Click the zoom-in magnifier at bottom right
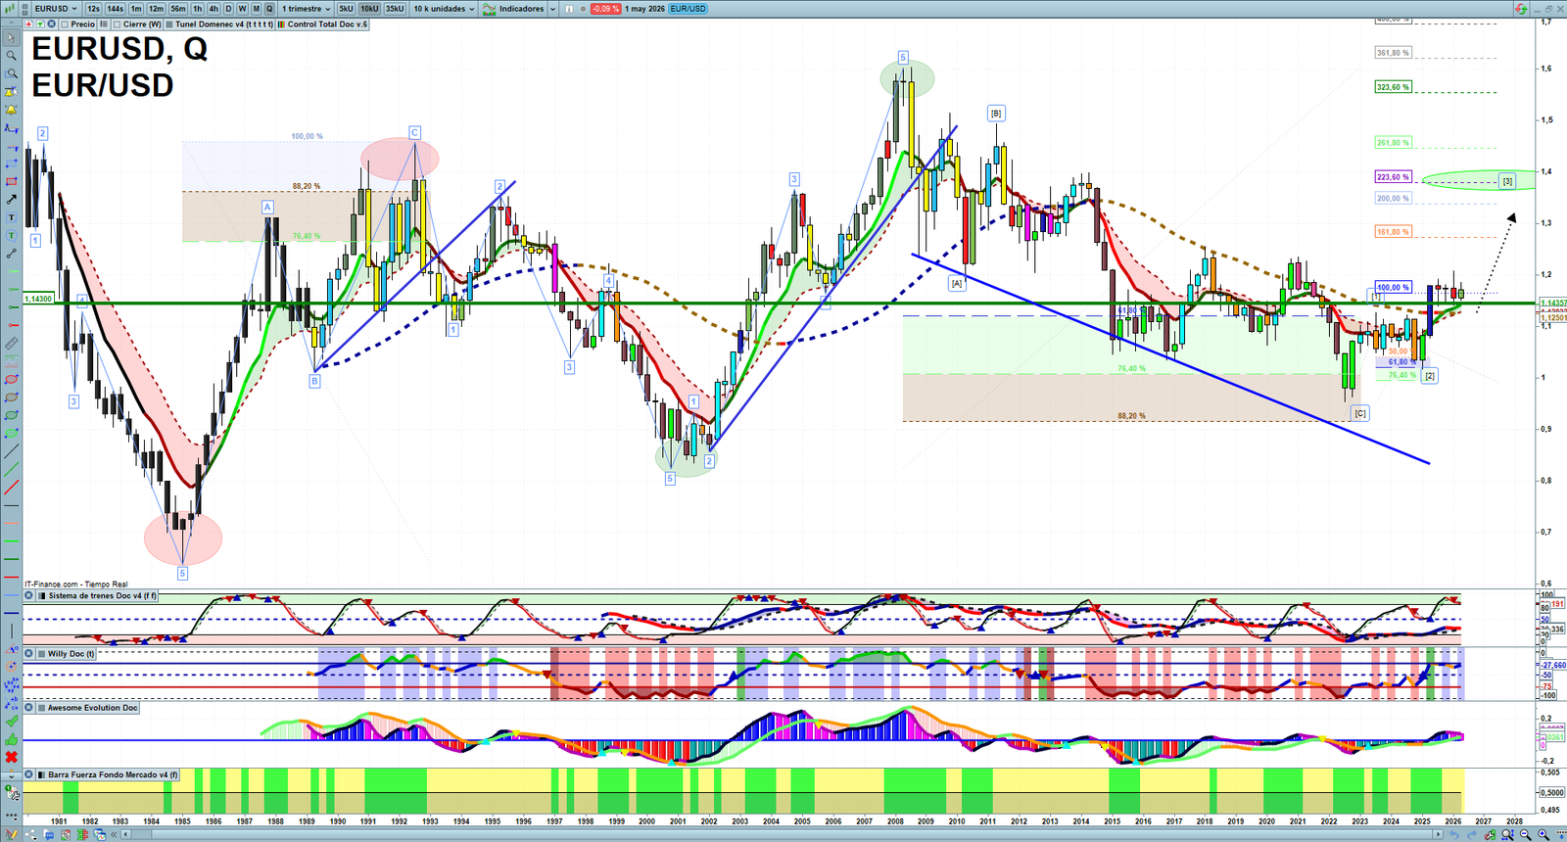The width and height of the screenshot is (1567, 842). [x=1543, y=834]
